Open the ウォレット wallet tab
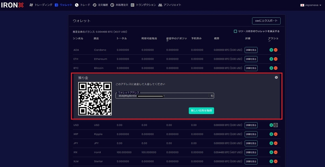The width and height of the screenshot is (325, 167). coord(64,5)
